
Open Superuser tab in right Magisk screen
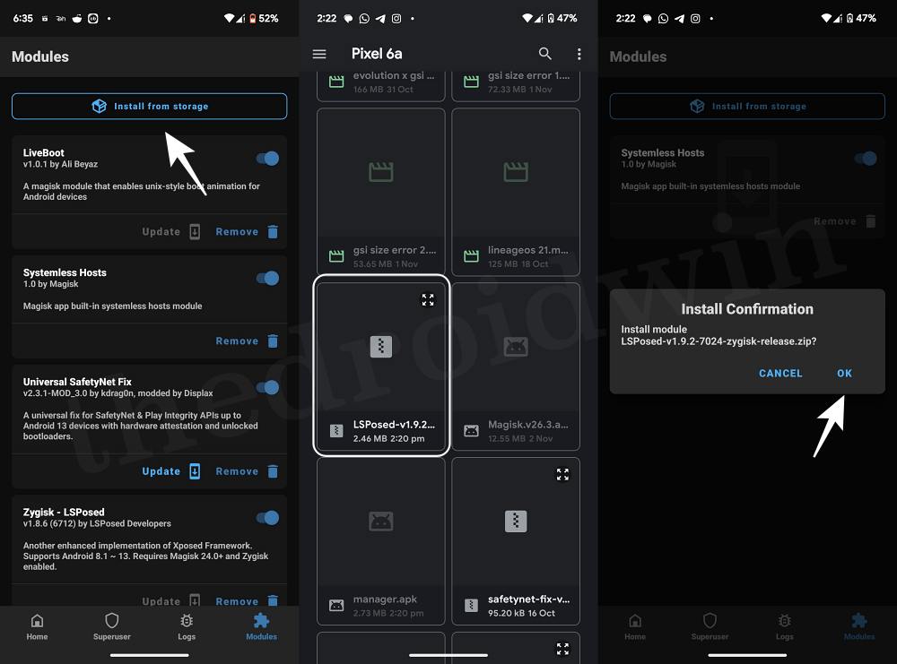coord(710,627)
